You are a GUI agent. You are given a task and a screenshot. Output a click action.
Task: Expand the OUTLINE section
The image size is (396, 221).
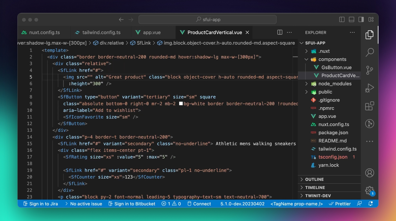point(329,179)
